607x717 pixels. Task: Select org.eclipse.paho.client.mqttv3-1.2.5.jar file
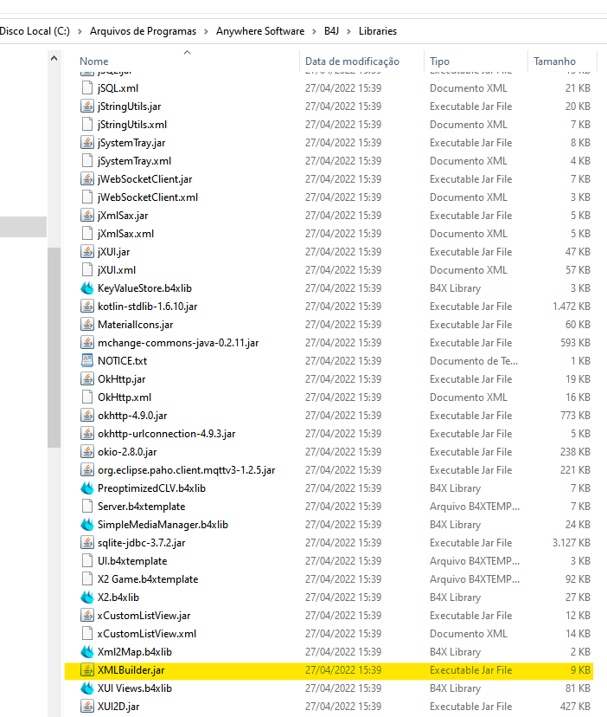point(187,470)
